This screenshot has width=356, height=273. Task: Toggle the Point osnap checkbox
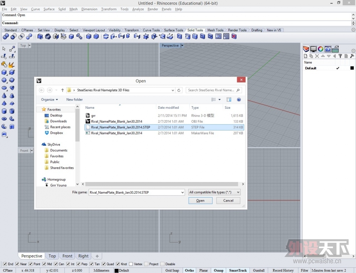(x=31, y=264)
